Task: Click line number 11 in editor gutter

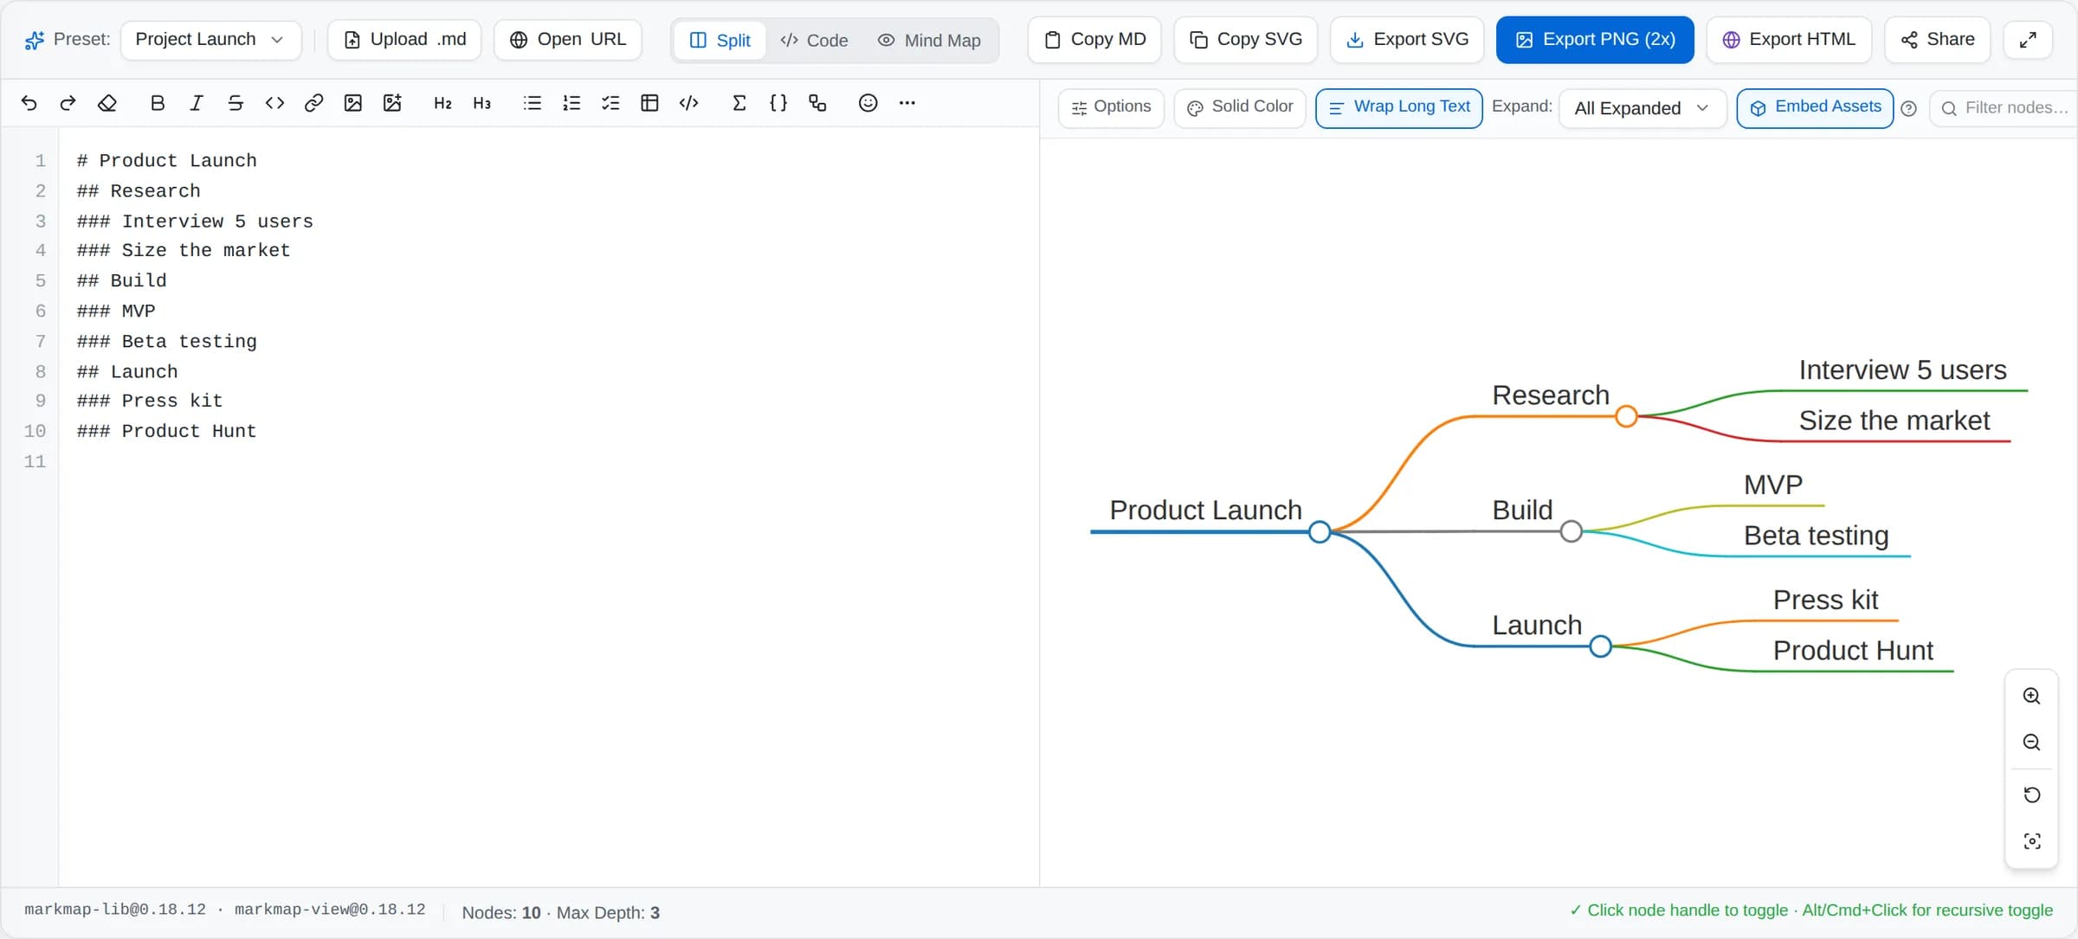Action: pos(35,461)
